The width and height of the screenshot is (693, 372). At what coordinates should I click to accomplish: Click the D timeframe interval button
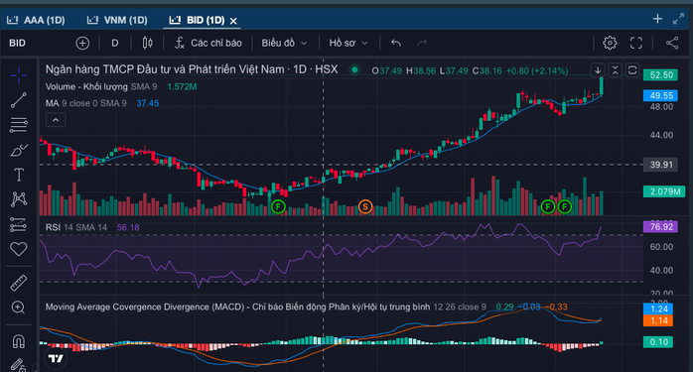115,43
